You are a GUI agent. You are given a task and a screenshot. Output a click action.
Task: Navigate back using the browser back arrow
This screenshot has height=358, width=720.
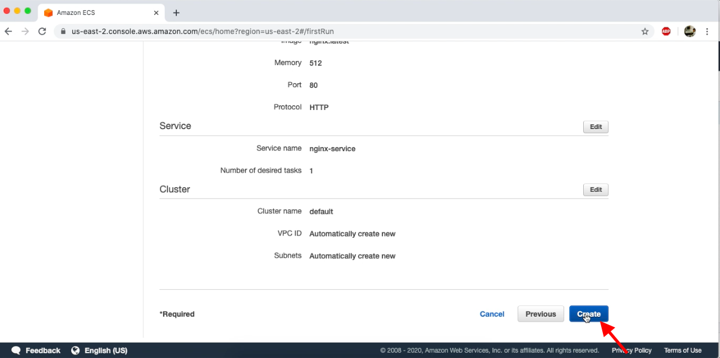(x=8, y=31)
